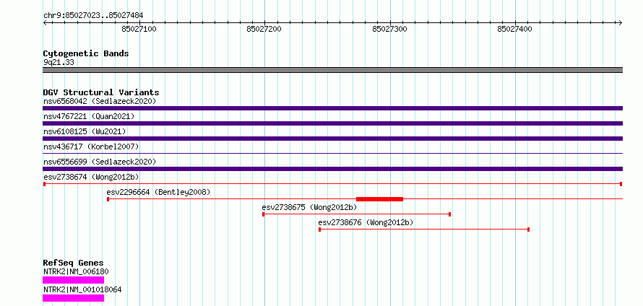This screenshot has height=306, width=643.
Task: Click the nsv6108125 (Wu2021) label
Action: coord(85,131)
